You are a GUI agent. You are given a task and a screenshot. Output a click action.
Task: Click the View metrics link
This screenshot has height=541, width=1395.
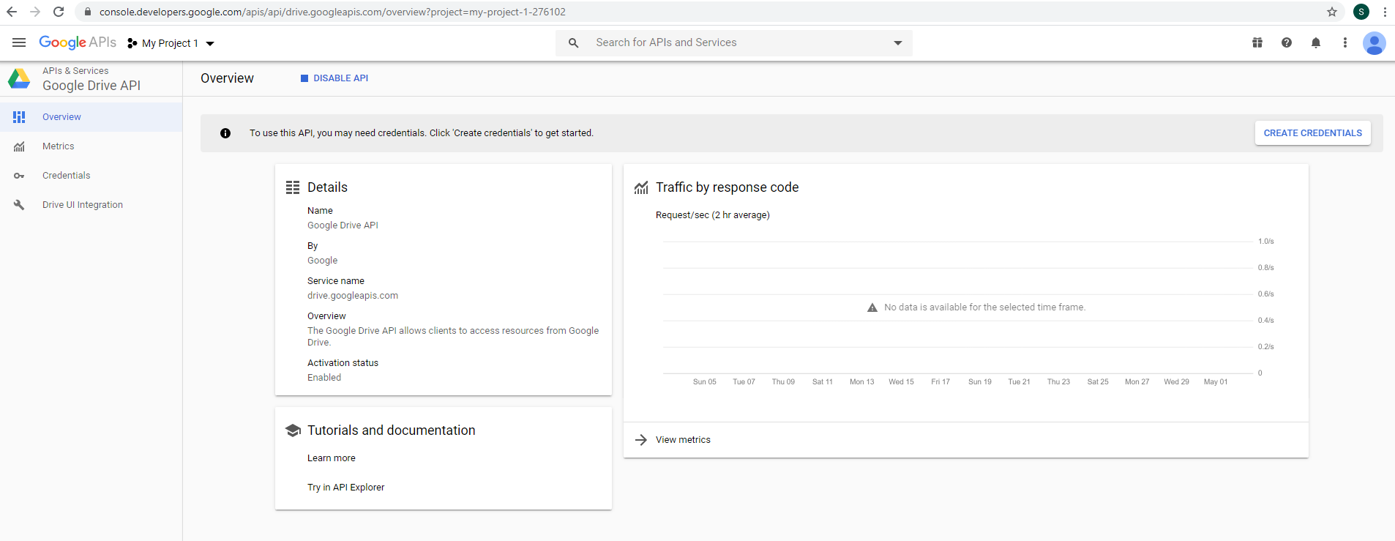[x=683, y=440]
